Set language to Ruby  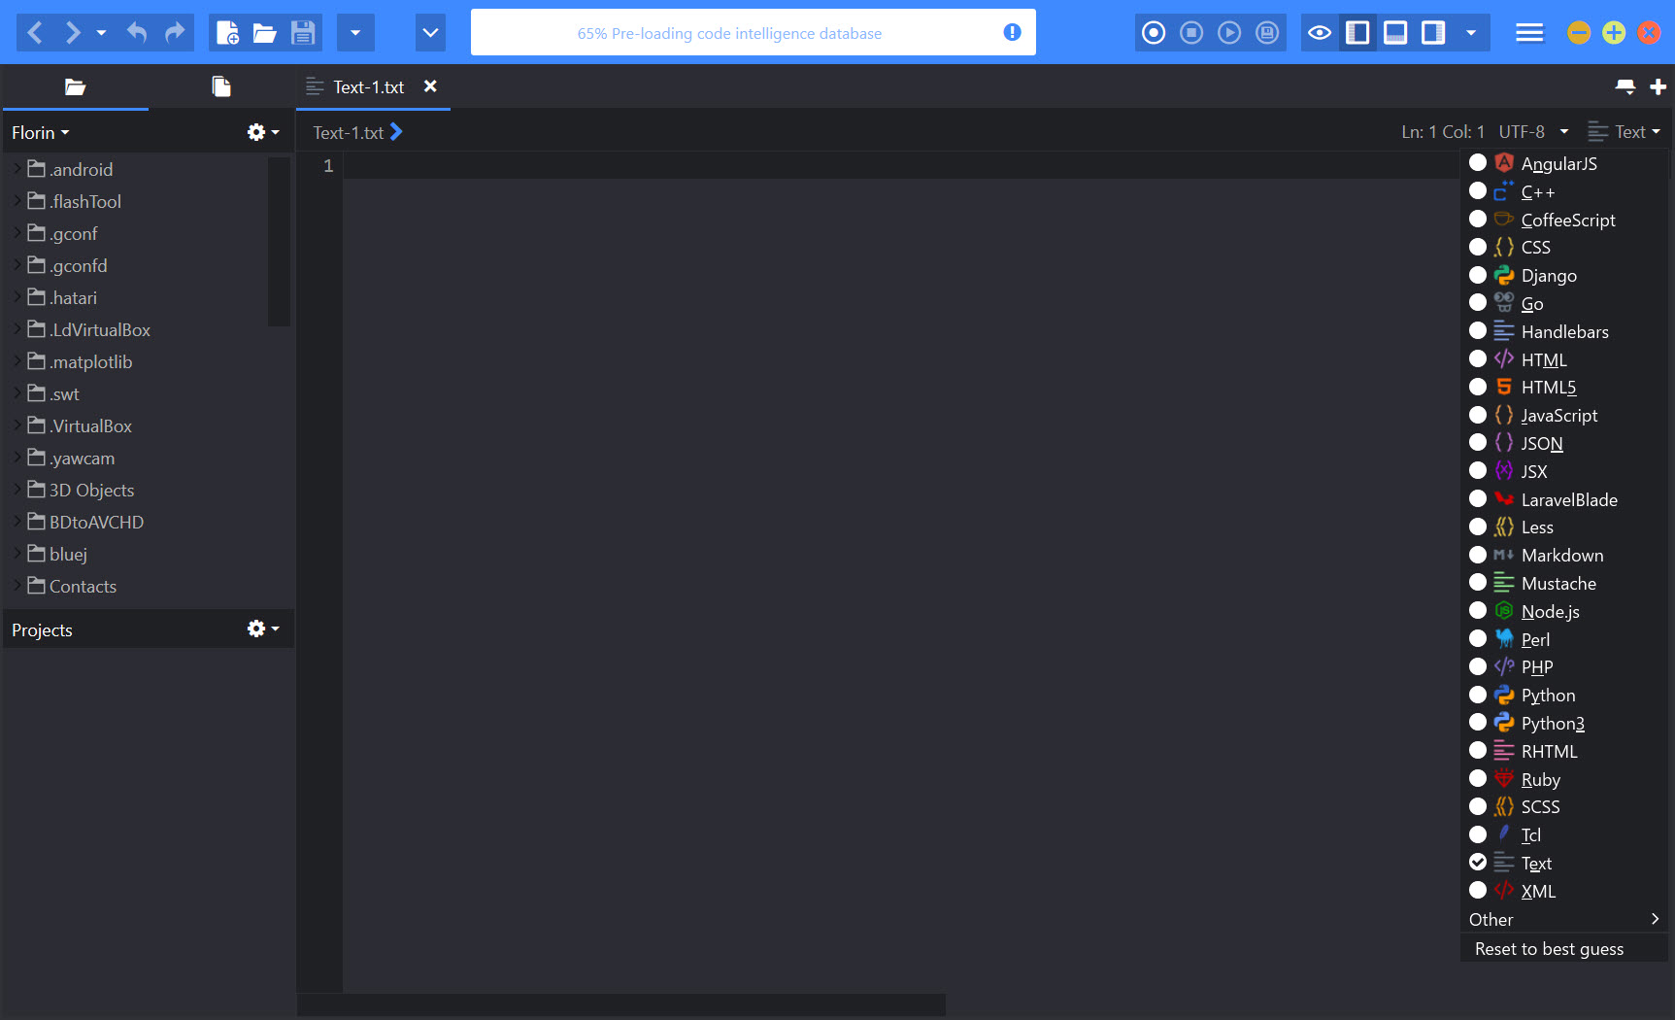1563,780
